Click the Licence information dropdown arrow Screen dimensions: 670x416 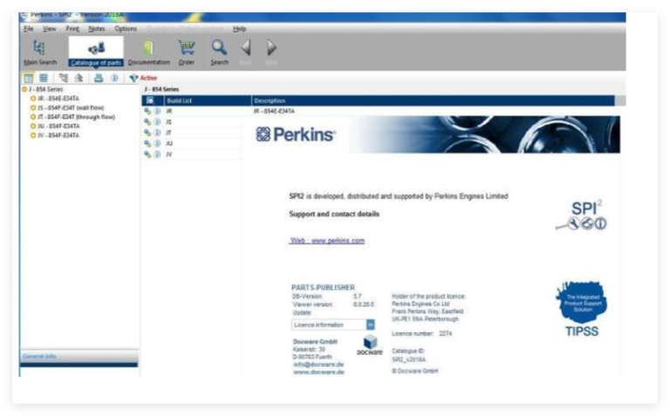[x=371, y=325]
